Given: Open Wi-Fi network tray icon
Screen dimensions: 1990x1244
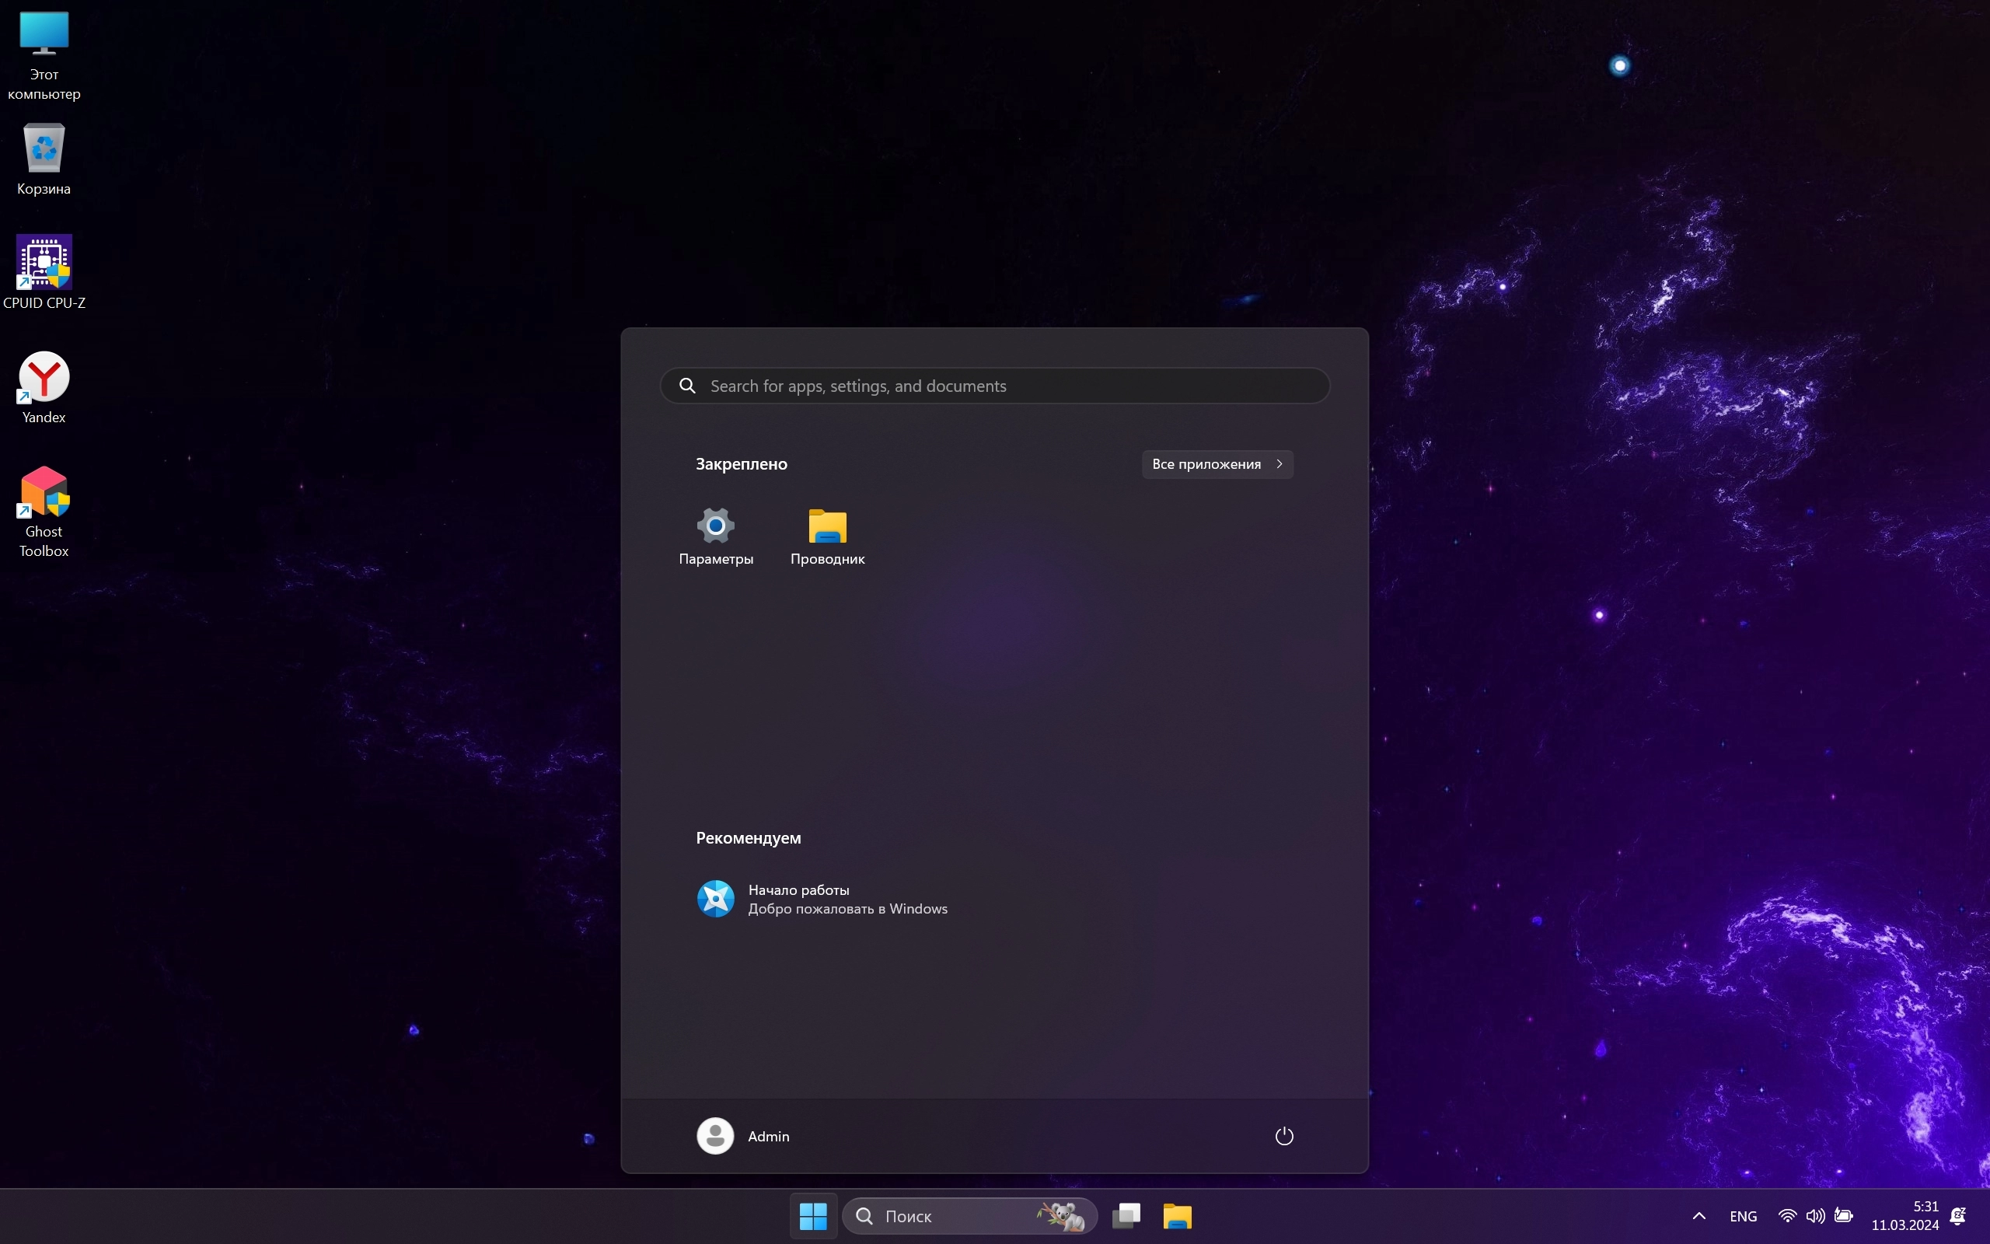Looking at the screenshot, I should coord(1787,1216).
